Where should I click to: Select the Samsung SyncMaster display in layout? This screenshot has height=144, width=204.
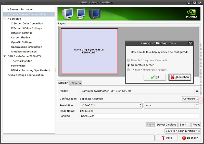pos(90,51)
